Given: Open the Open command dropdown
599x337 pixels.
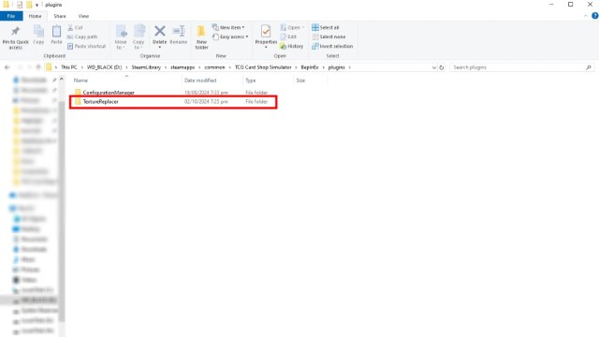Looking at the screenshot, I should (x=303, y=27).
